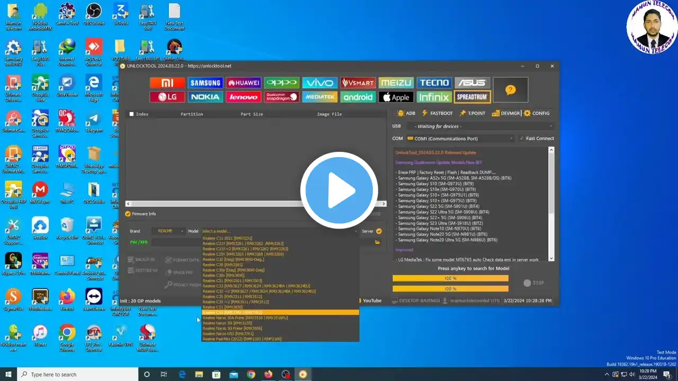Select the Android brand icon
Image resolution: width=678 pixels, height=381 pixels.
pos(358,97)
